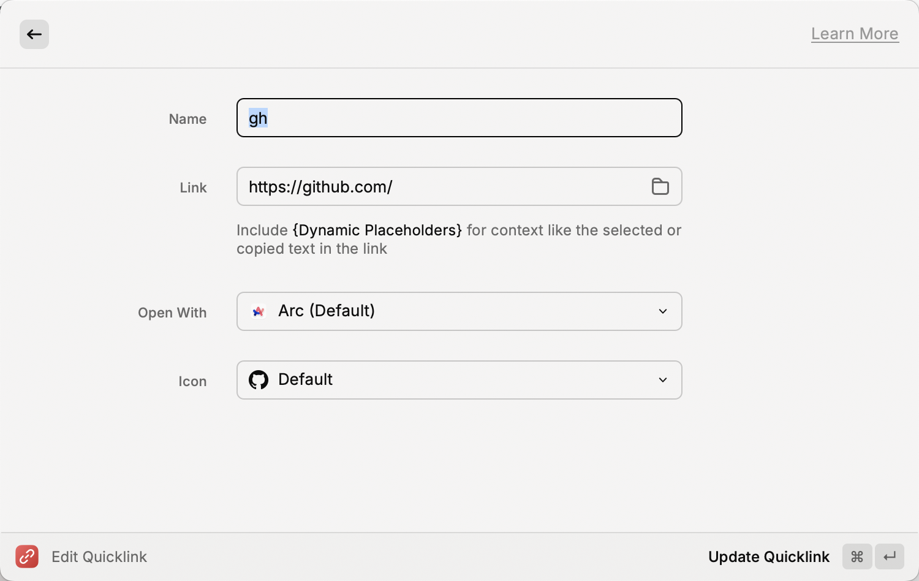Image resolution: width=919 pixels, height=581 pixels.
Task: Click into the github.com Link field
Action: pos(441,186)
